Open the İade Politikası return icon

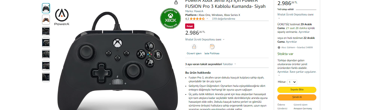pos(212,47)
